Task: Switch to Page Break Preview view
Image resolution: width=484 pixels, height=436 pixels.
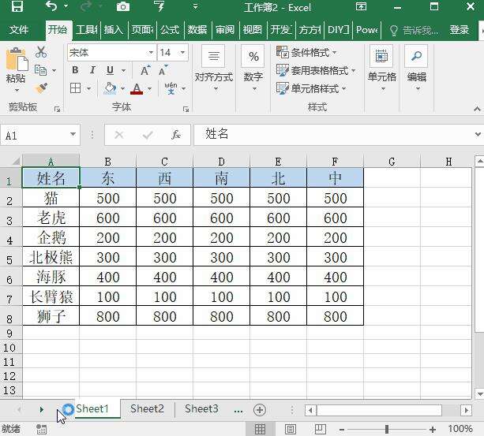Action: pyautogui.click(x=320, y=429)
